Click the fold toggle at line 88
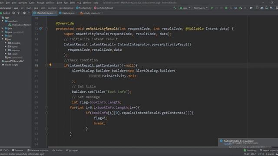Screen dimensions: 278x156 (x=46, y=113)
